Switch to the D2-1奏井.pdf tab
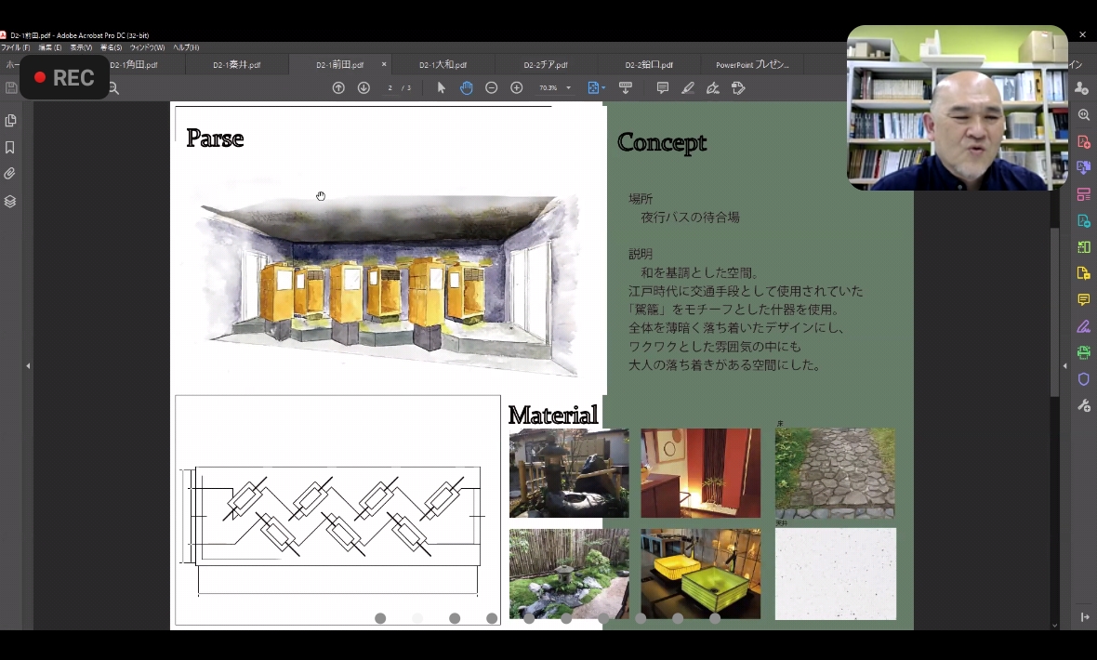This screenshot has height=660, width=1097. 236,65
